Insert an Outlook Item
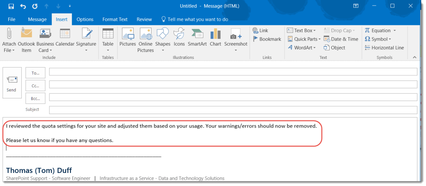The width and height of the screenshot is (426, 186). pyautogui.click(x=26, y=40)
